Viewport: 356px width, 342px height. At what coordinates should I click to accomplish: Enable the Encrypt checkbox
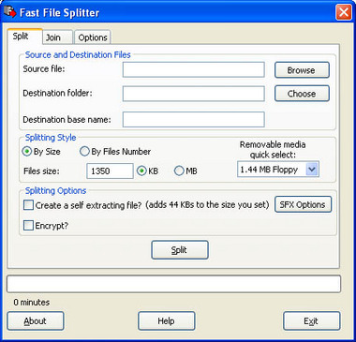[28, 226]
